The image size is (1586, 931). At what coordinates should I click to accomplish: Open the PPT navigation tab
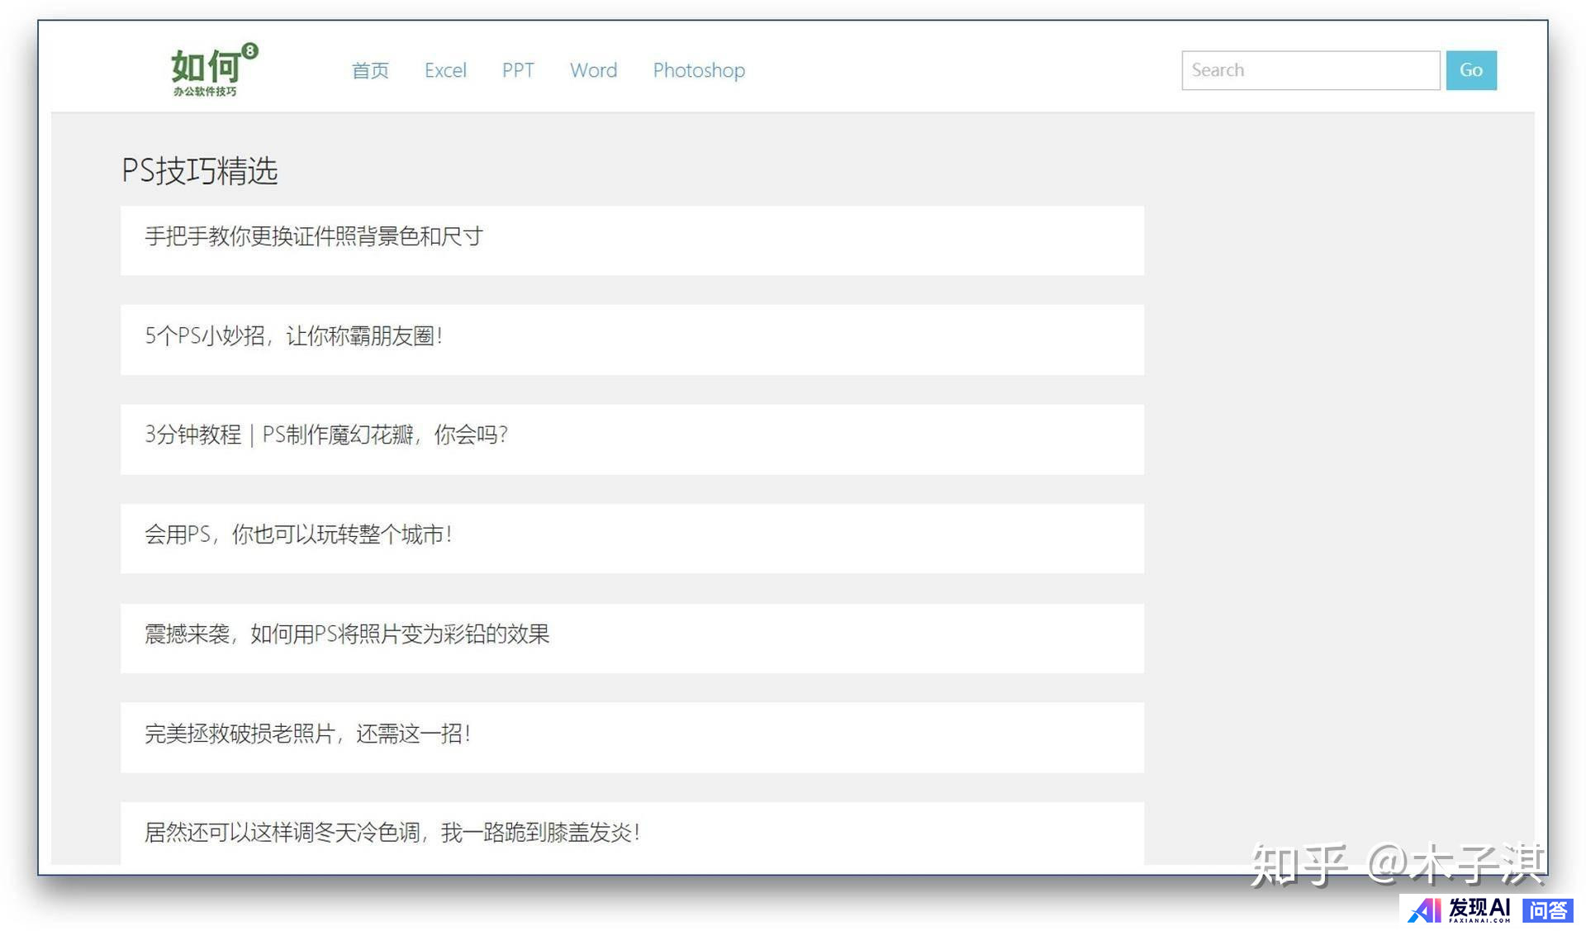(x=518, y=70)
